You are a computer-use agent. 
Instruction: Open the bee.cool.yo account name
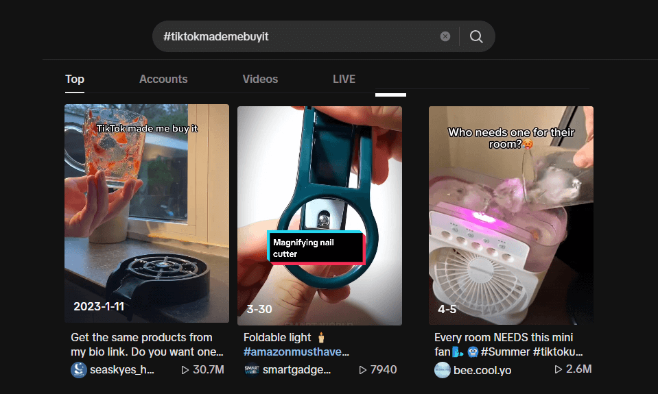click(482, 371)
